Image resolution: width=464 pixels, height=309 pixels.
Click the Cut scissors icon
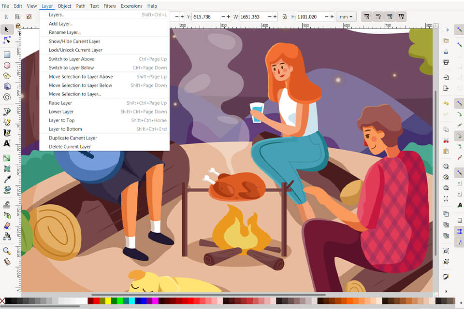pyautogui.click(x=446, y=140)
